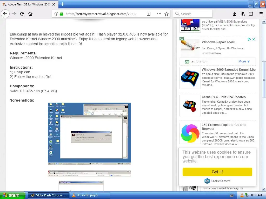Close the Windows Repair Tool ad

tap(254, 39)
